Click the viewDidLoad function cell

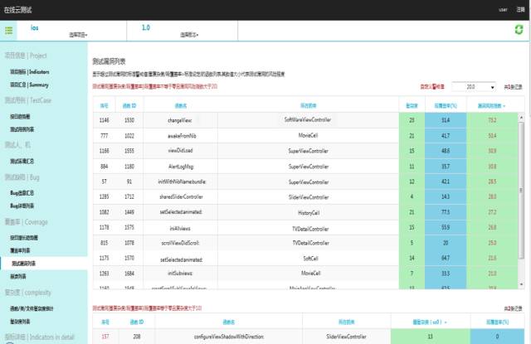[180, 151]
